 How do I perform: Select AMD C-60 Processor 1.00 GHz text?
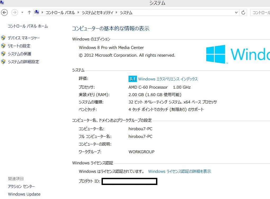(159, 87)
